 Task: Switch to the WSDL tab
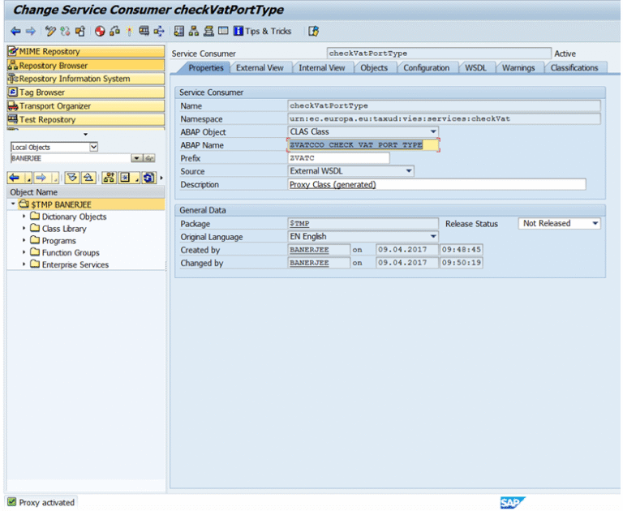(x=475, y=68)
